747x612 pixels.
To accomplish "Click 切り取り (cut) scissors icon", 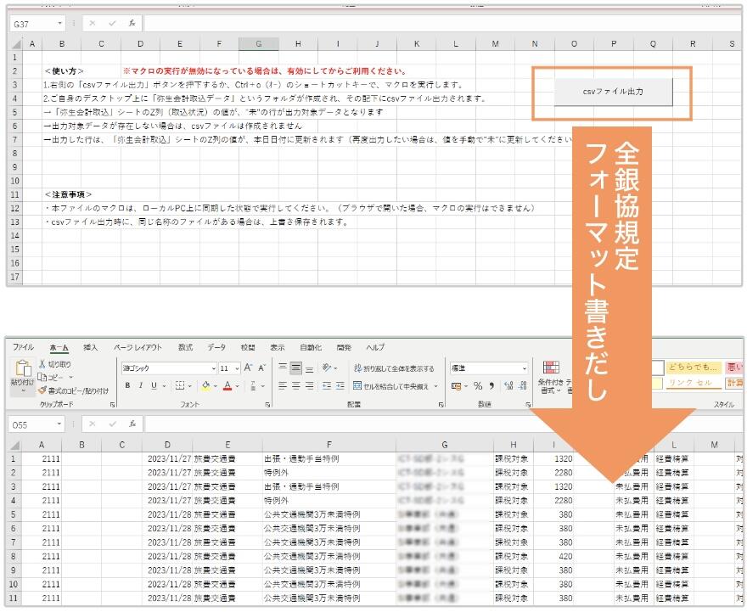I will click(x=42, y=364).
